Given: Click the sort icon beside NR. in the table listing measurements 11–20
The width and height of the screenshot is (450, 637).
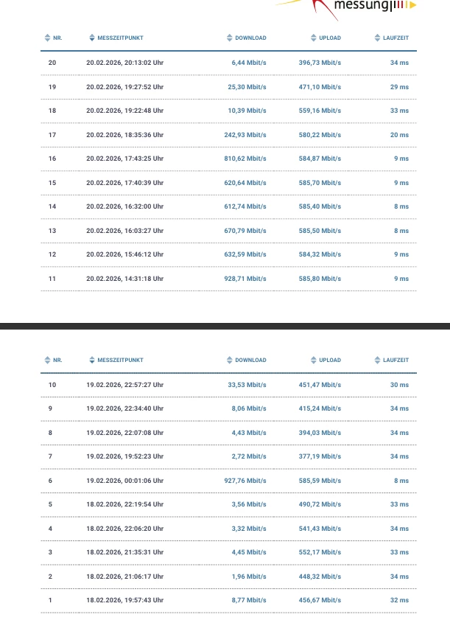Looking at the screenshot, I should [x=47, y=38].
